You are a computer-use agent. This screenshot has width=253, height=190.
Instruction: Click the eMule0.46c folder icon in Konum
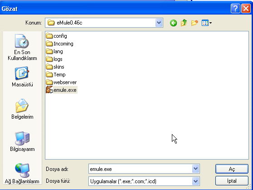51,23
